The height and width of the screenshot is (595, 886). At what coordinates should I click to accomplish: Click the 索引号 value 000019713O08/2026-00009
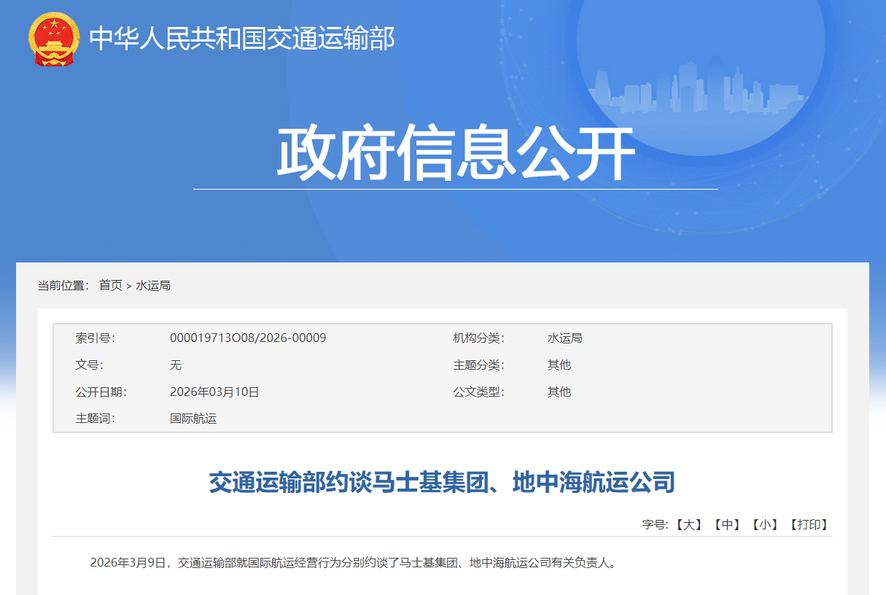[249, 338]
